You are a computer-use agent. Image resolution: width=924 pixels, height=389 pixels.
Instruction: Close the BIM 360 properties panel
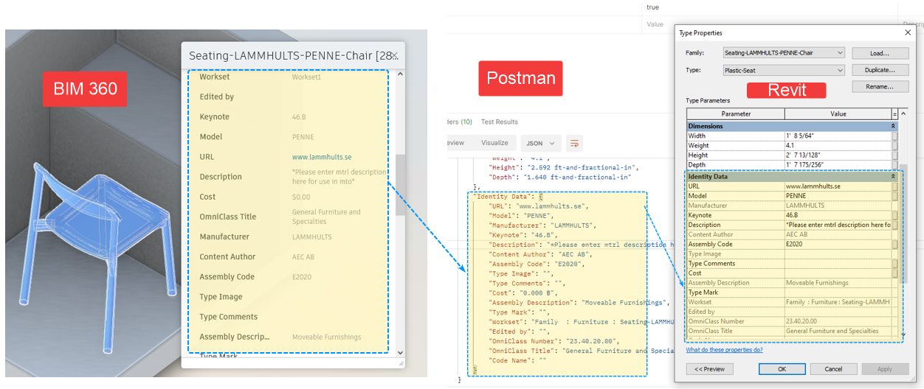[395, 56]
